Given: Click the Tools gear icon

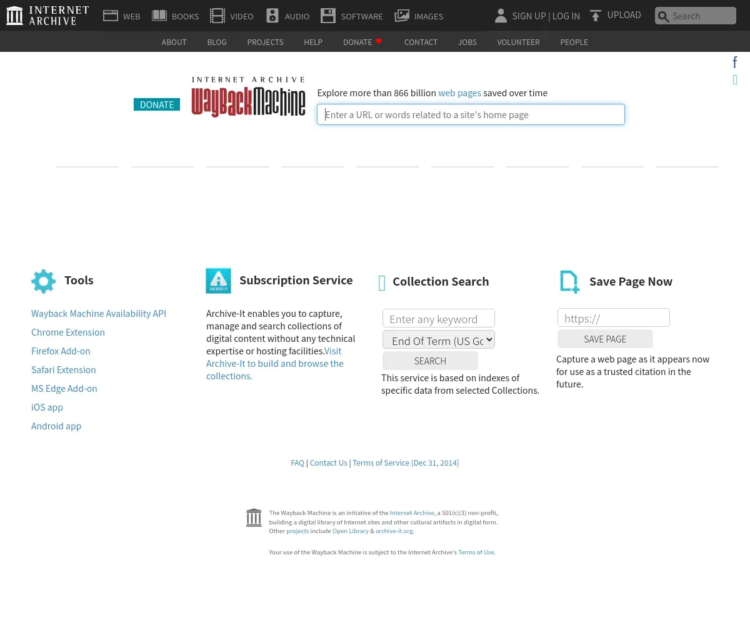Looking at the screenshot, I should [x=44, y=281].
